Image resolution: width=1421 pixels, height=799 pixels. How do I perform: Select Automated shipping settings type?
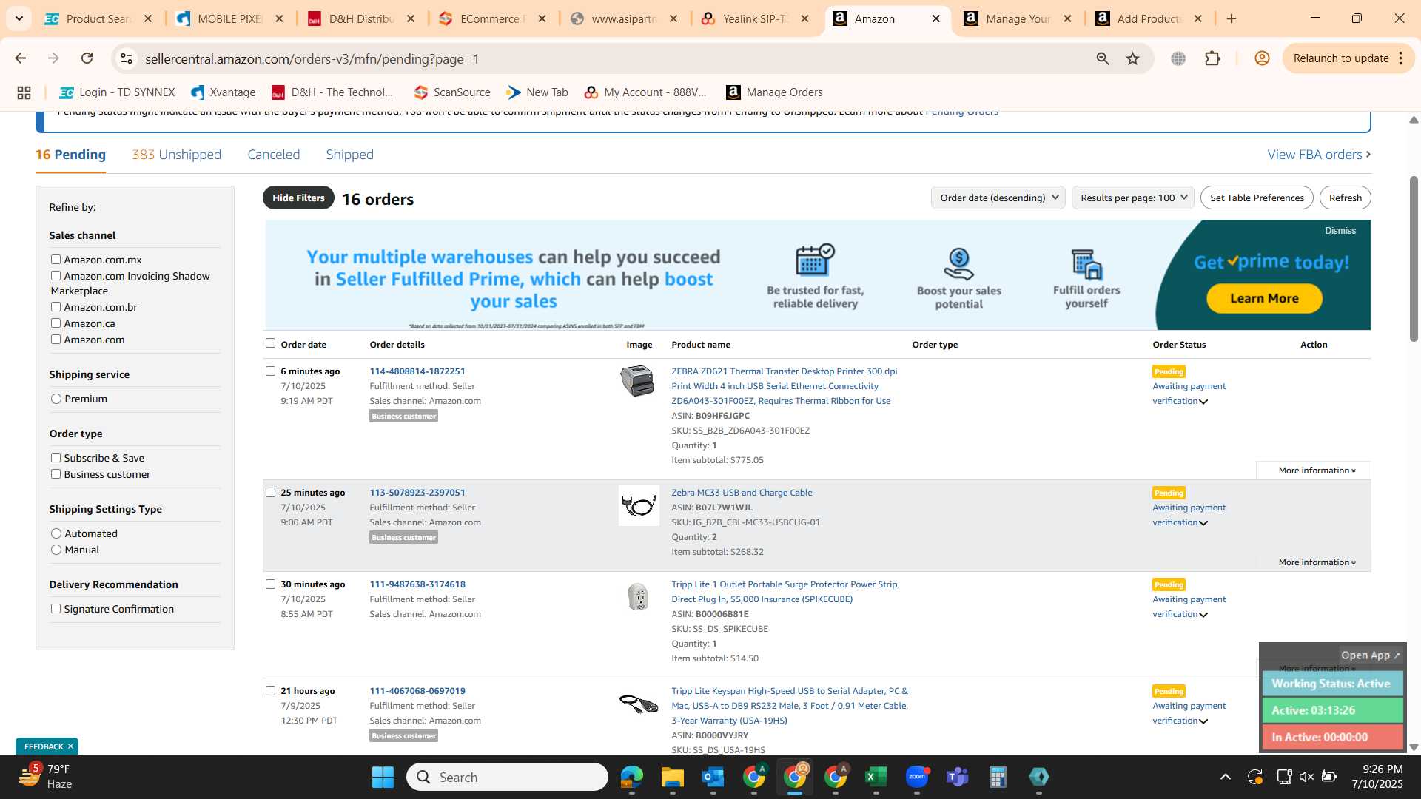coord(56,533)
